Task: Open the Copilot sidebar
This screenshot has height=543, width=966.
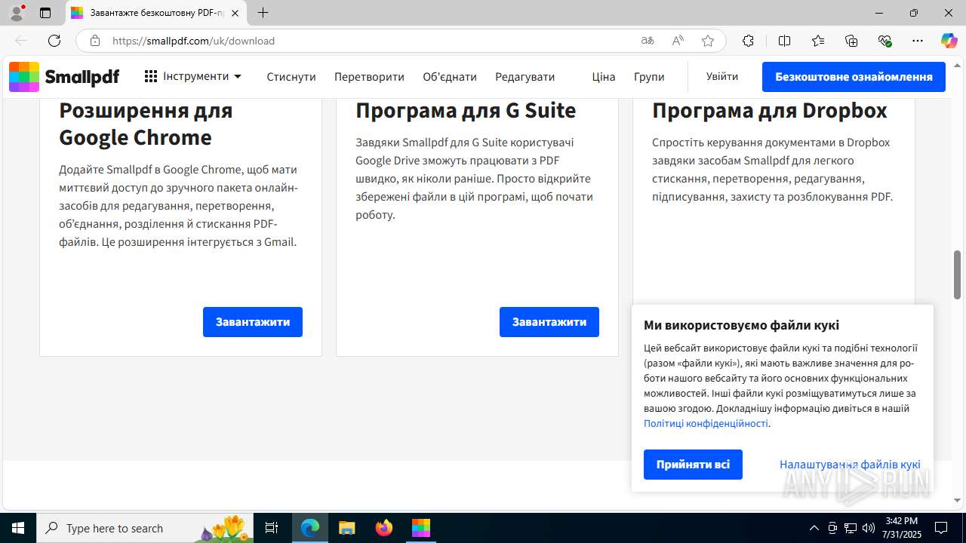Action: point(949,41)
